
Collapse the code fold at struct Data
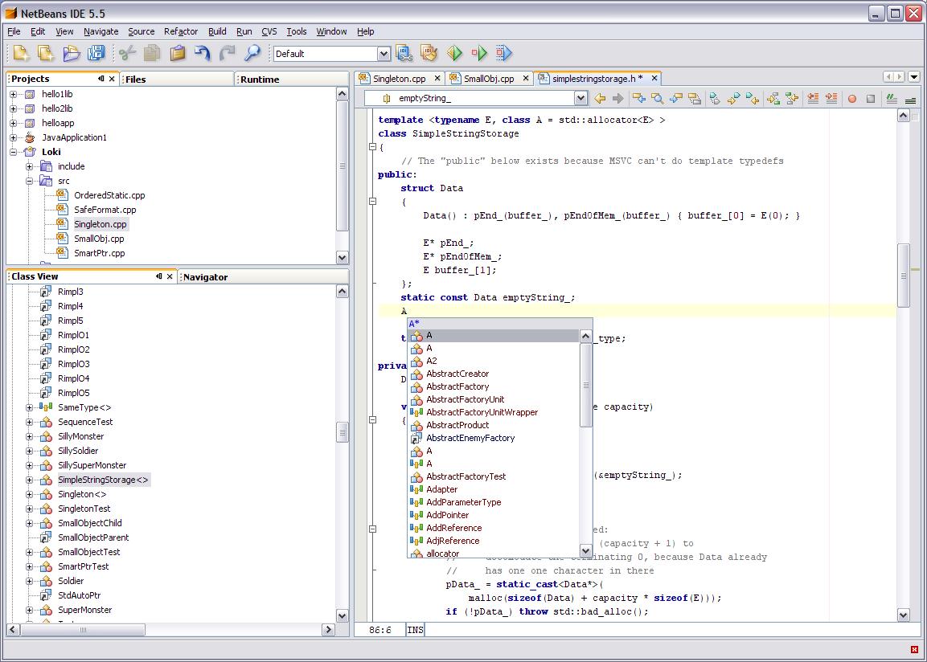[x=372, y=202]
